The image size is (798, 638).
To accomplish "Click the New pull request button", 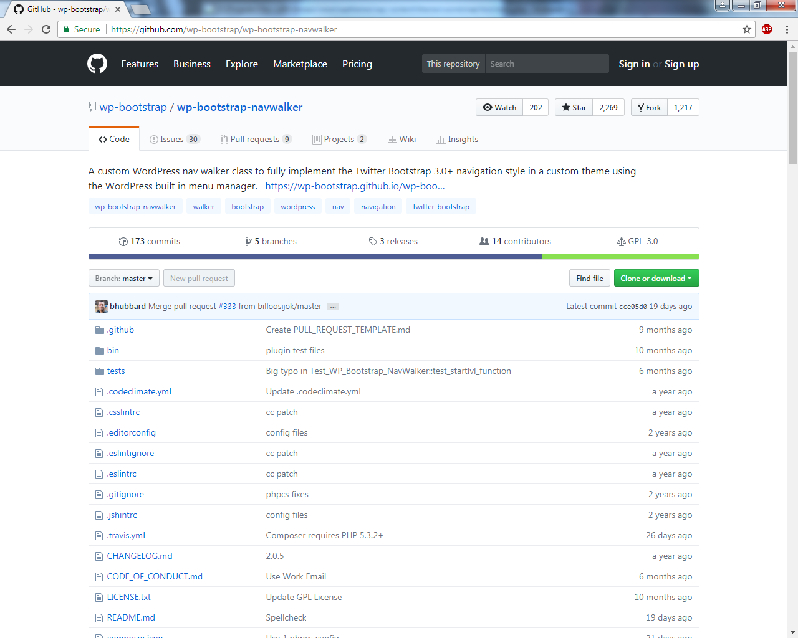I will click(199, 278).
